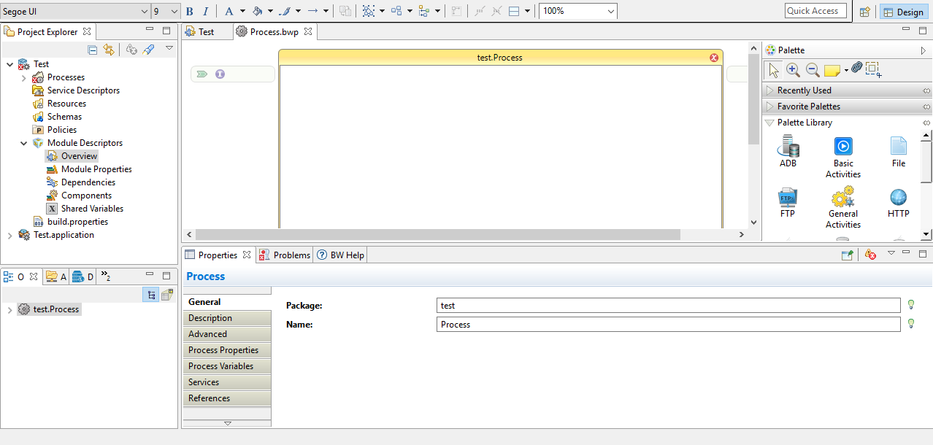The width and height of the screenshot is (933, 445).
Task: Click the Name input field
Action: pyautogui.click(x=669, y=324)
